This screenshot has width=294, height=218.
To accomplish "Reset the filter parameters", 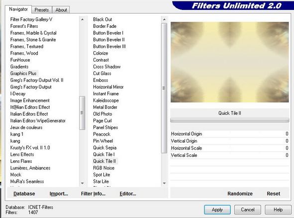I will [x=274, y=194].
